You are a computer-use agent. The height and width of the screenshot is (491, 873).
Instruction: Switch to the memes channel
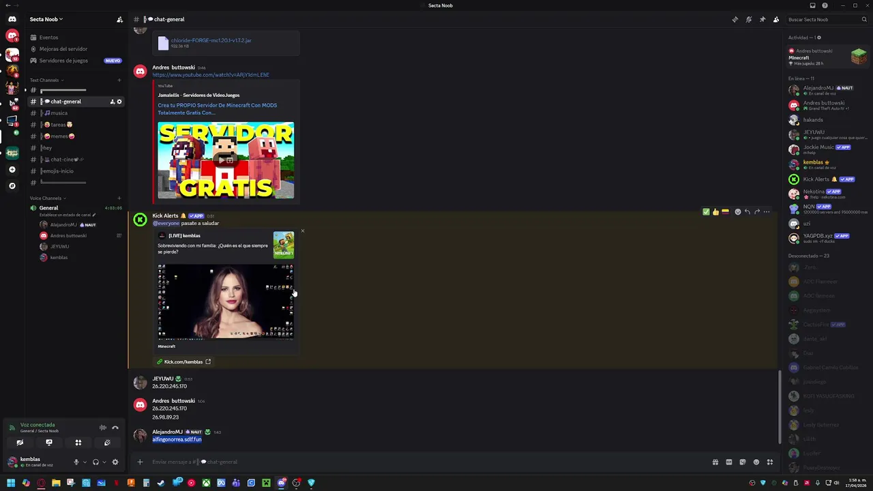point(76,136)
